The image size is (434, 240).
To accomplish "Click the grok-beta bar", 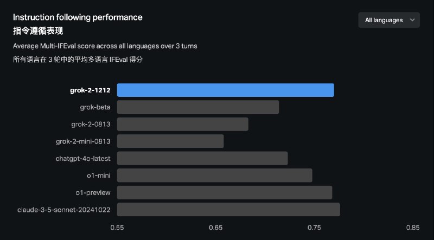I will [198, 107].
